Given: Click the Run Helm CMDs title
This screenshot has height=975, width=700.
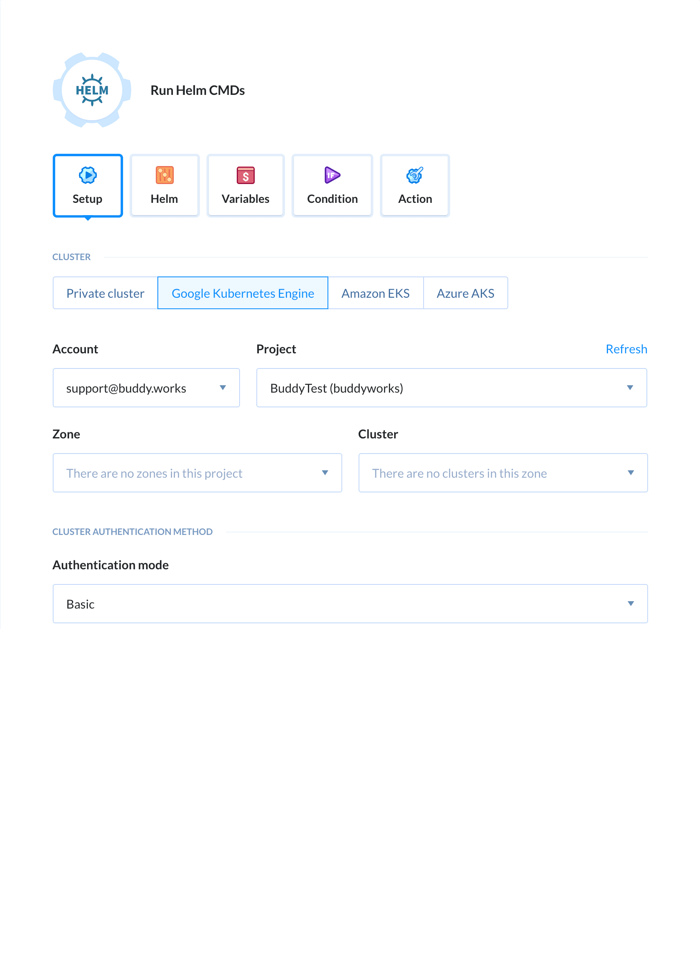Looking at the screenshot, I should click(197, 90).
